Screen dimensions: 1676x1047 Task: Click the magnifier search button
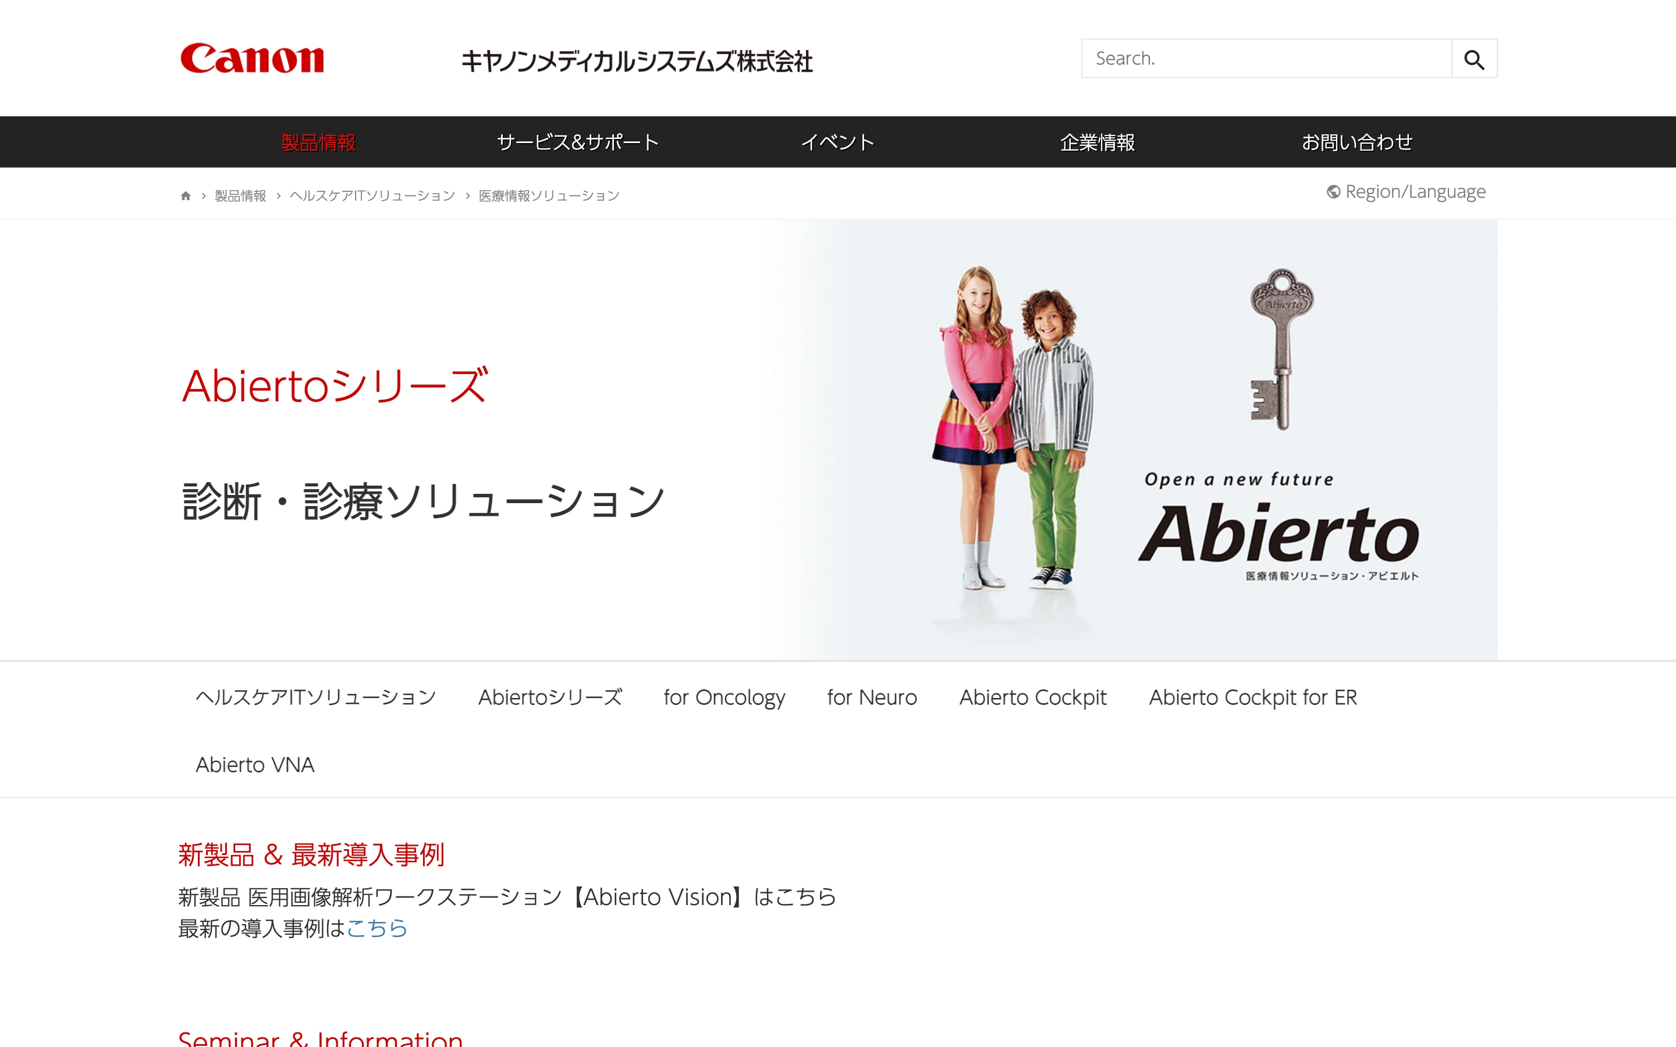(1473, 59)
